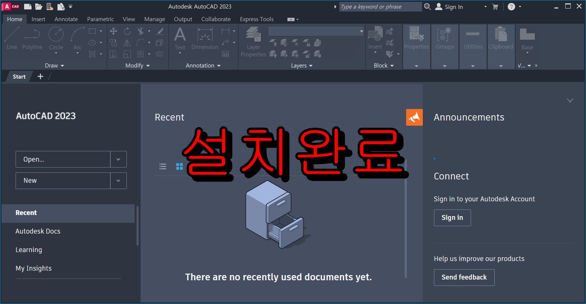Open the AutoCAD application menu logo

(x=11, y=7)
